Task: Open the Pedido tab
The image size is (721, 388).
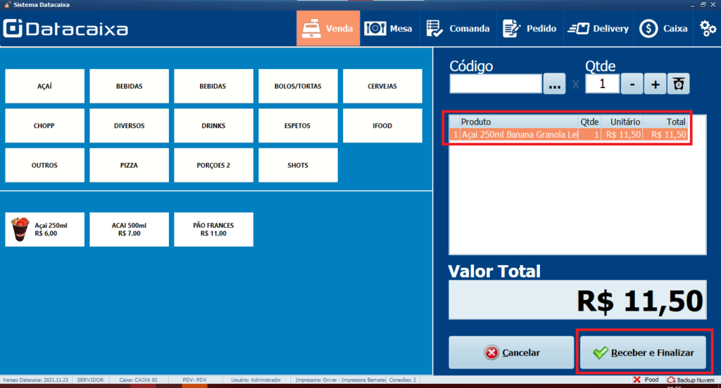Action: 529,29
